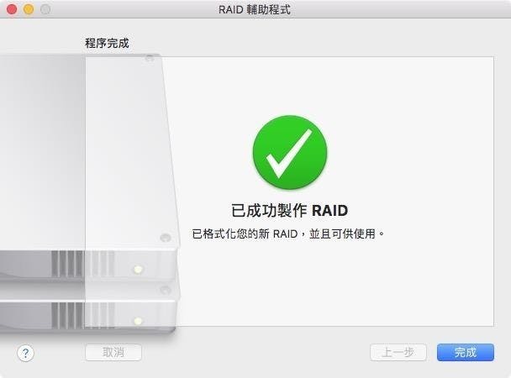Click the screw on the bottom drive's corner
This screenshot has height=378, width=511.
(166, 290)
